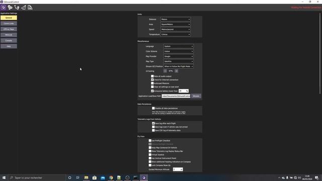Click taskbar clock and date
The image size is (322, 181).
point(307,177)
